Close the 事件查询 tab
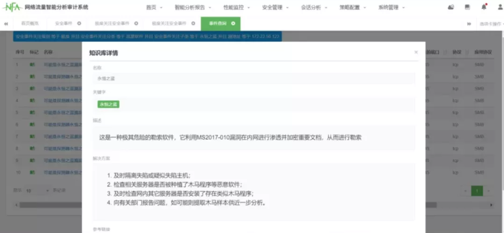Viewport: 504px width, 233px height. tap(233, 23)
